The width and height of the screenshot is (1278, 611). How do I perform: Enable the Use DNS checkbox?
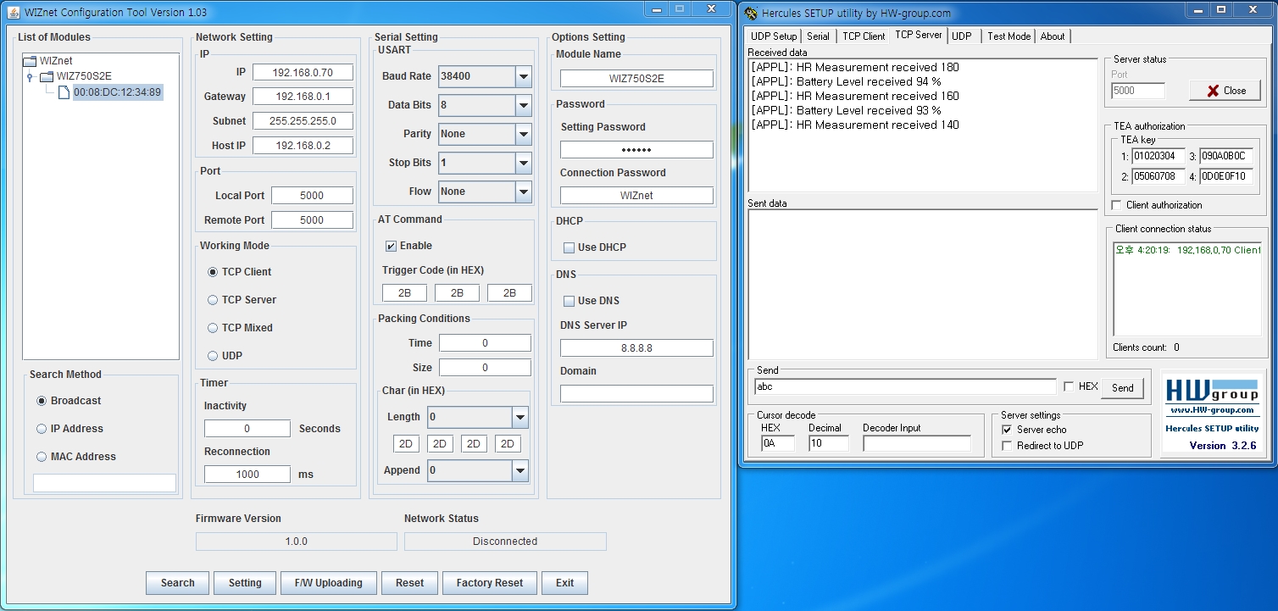(569, 301)
